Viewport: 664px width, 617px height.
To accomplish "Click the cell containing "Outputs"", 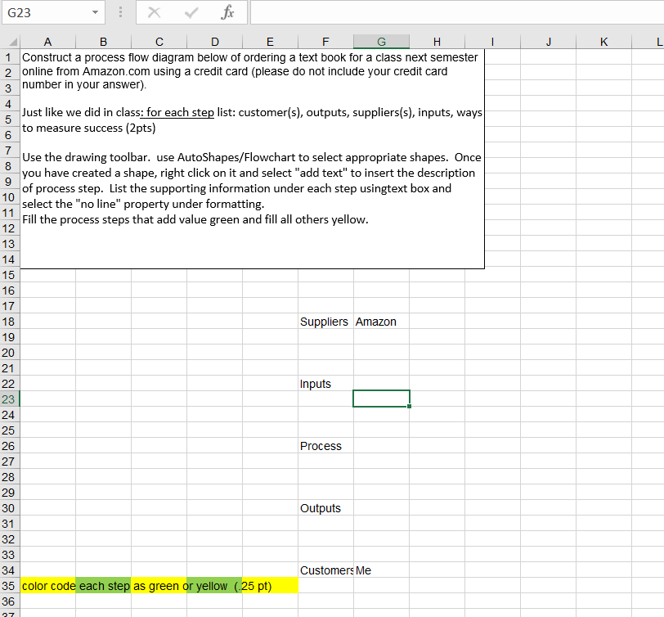I will 325,508.
